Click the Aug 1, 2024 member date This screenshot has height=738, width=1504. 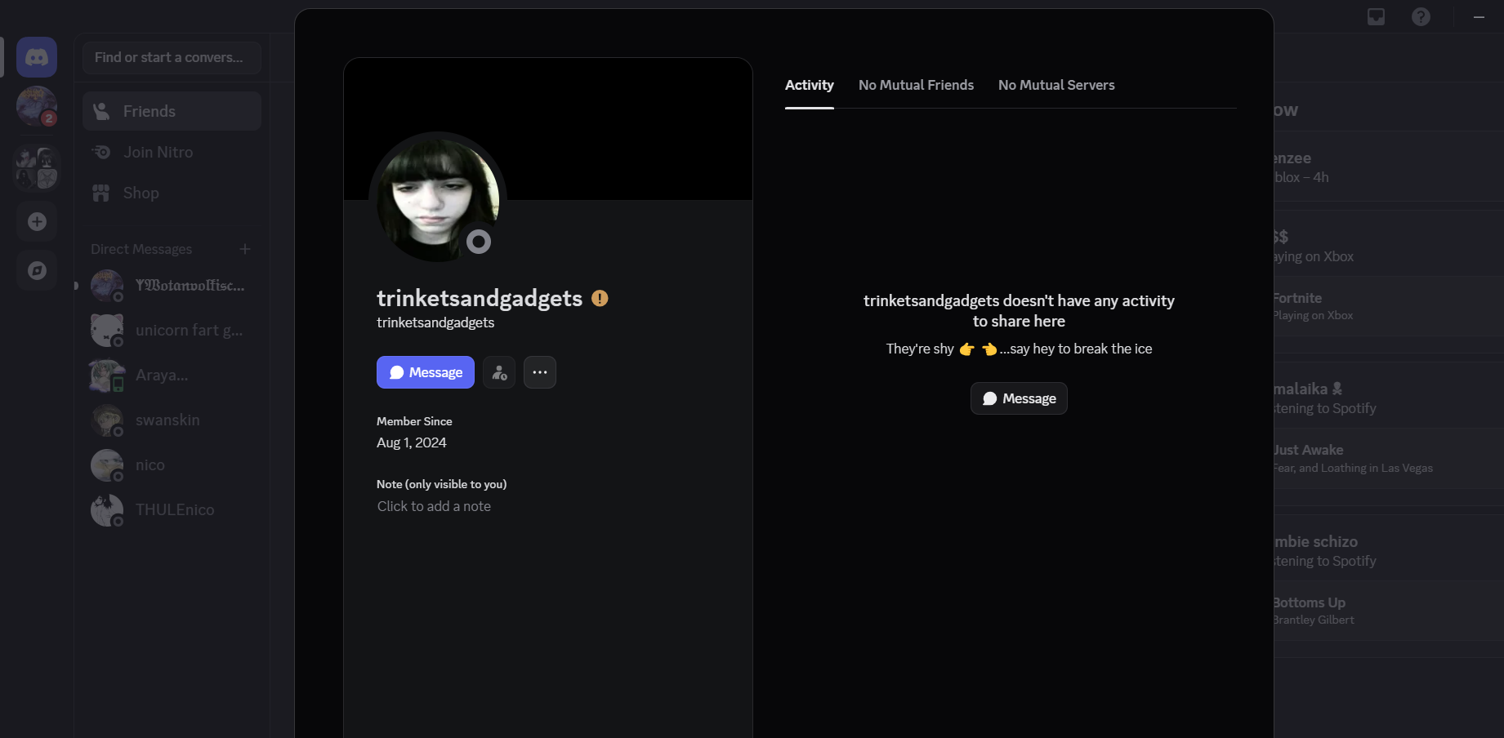(412, 442)
